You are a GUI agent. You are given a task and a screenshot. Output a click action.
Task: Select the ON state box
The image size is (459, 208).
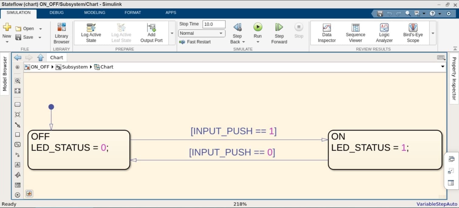[385, 159]
